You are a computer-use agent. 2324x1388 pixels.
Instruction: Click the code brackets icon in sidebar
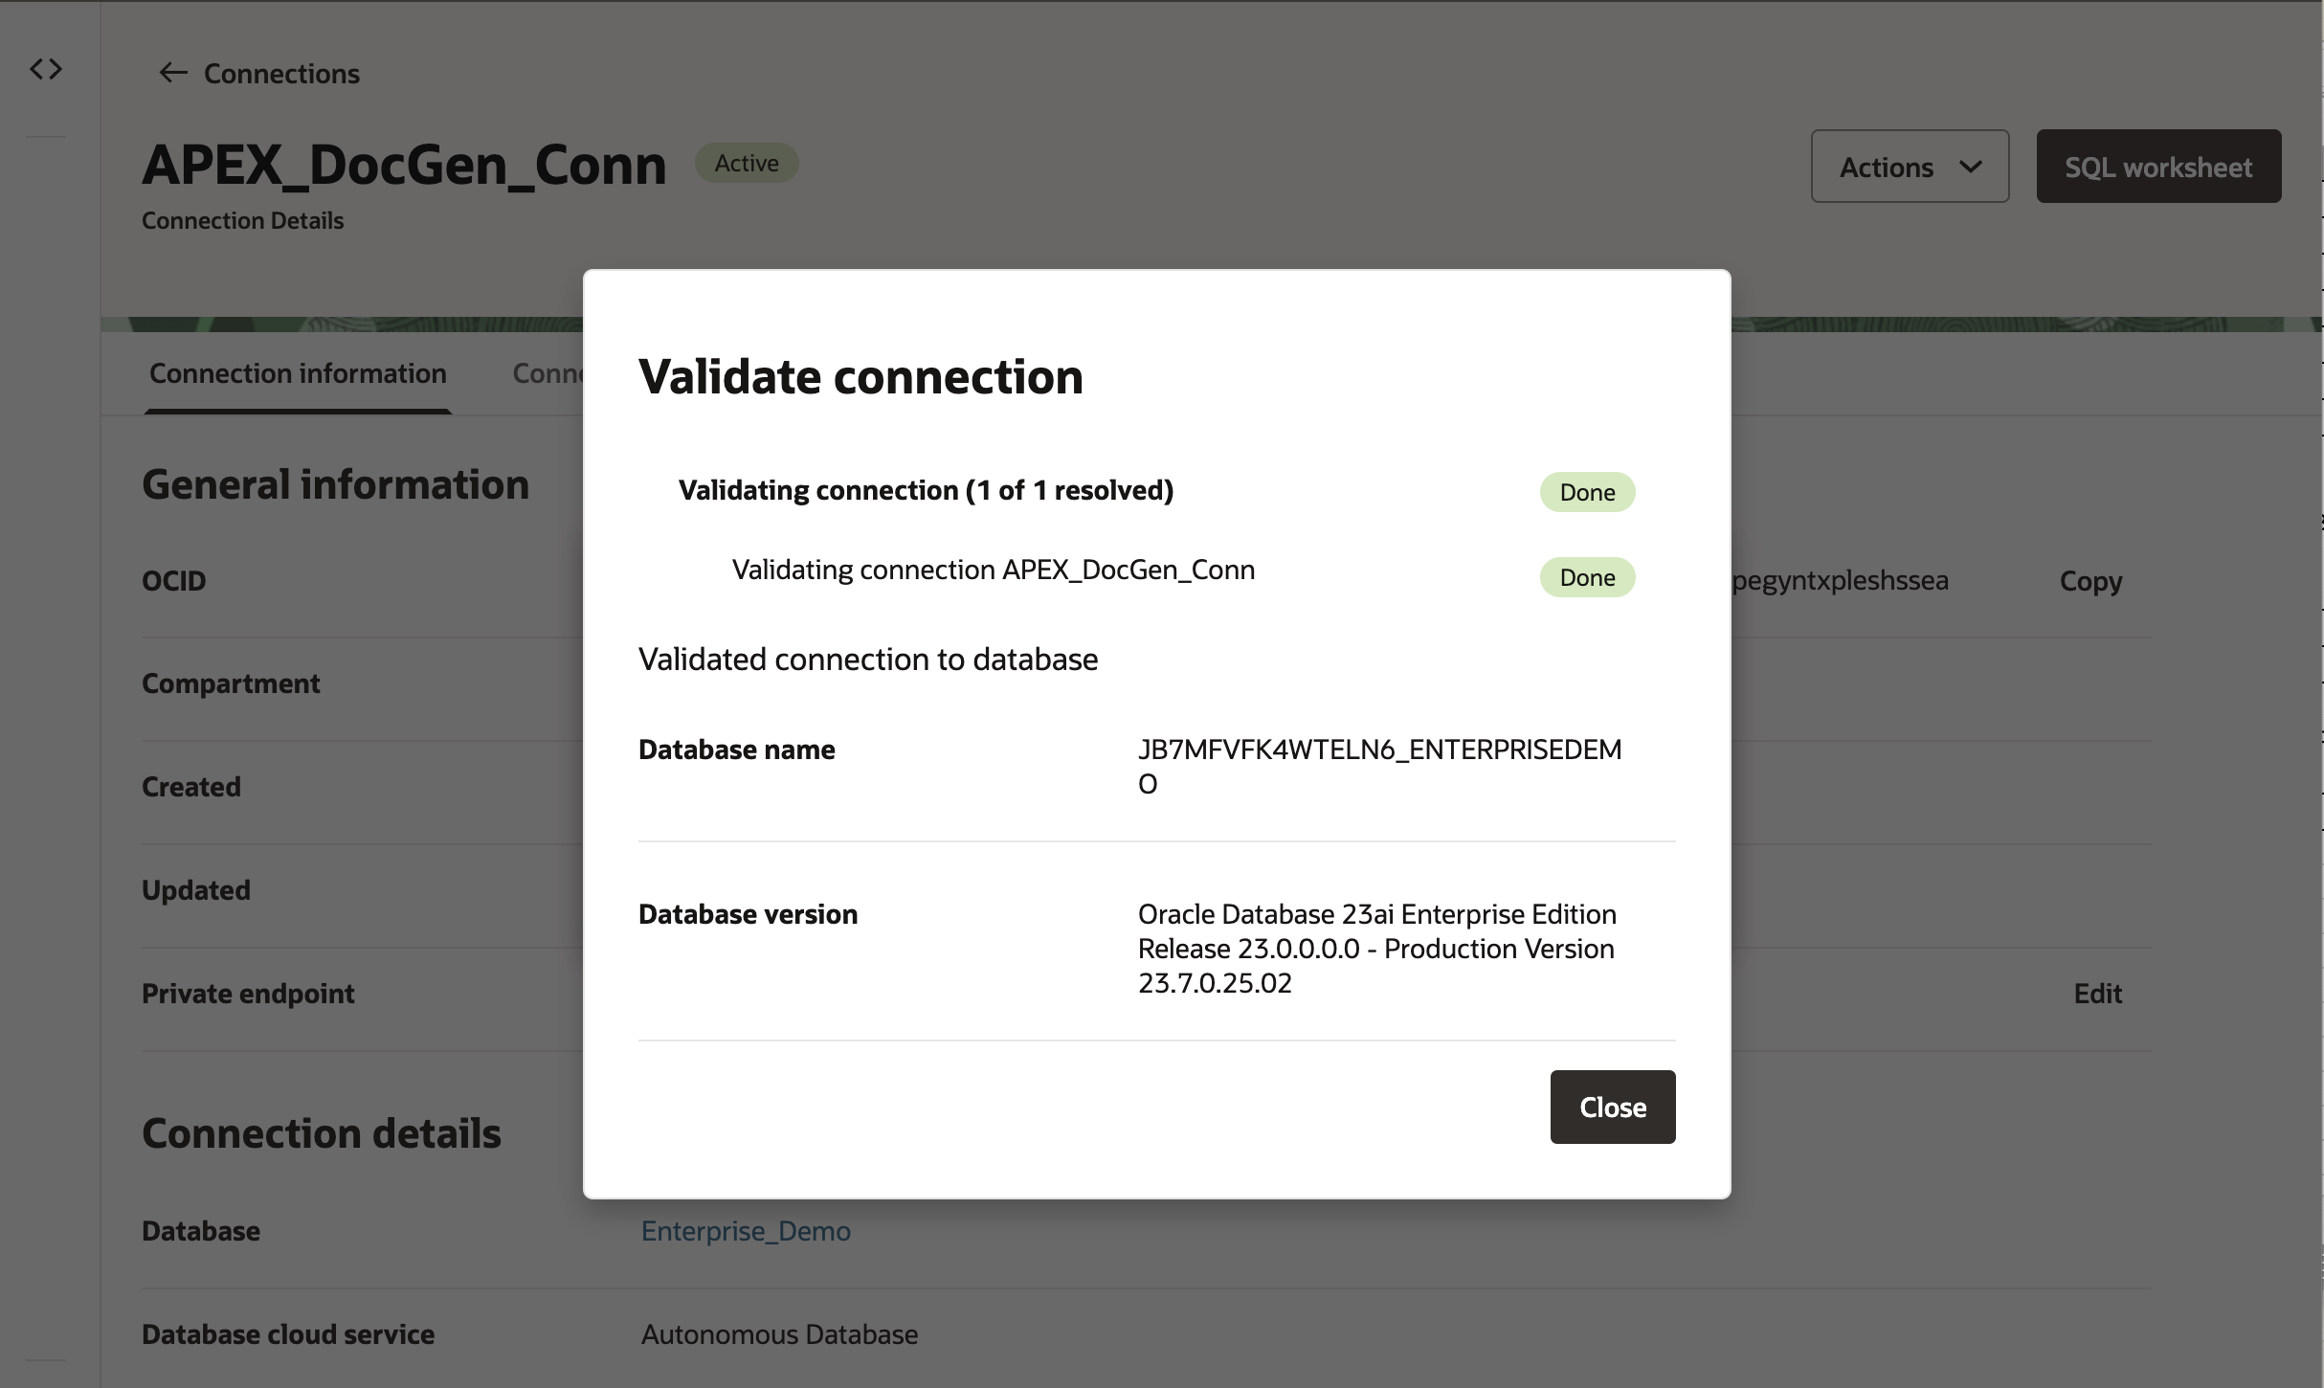tap(46, 69)
